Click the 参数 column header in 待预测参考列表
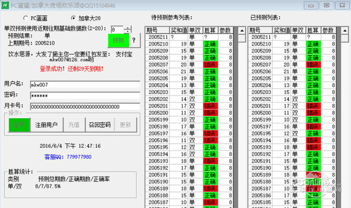 click(226, 30)
